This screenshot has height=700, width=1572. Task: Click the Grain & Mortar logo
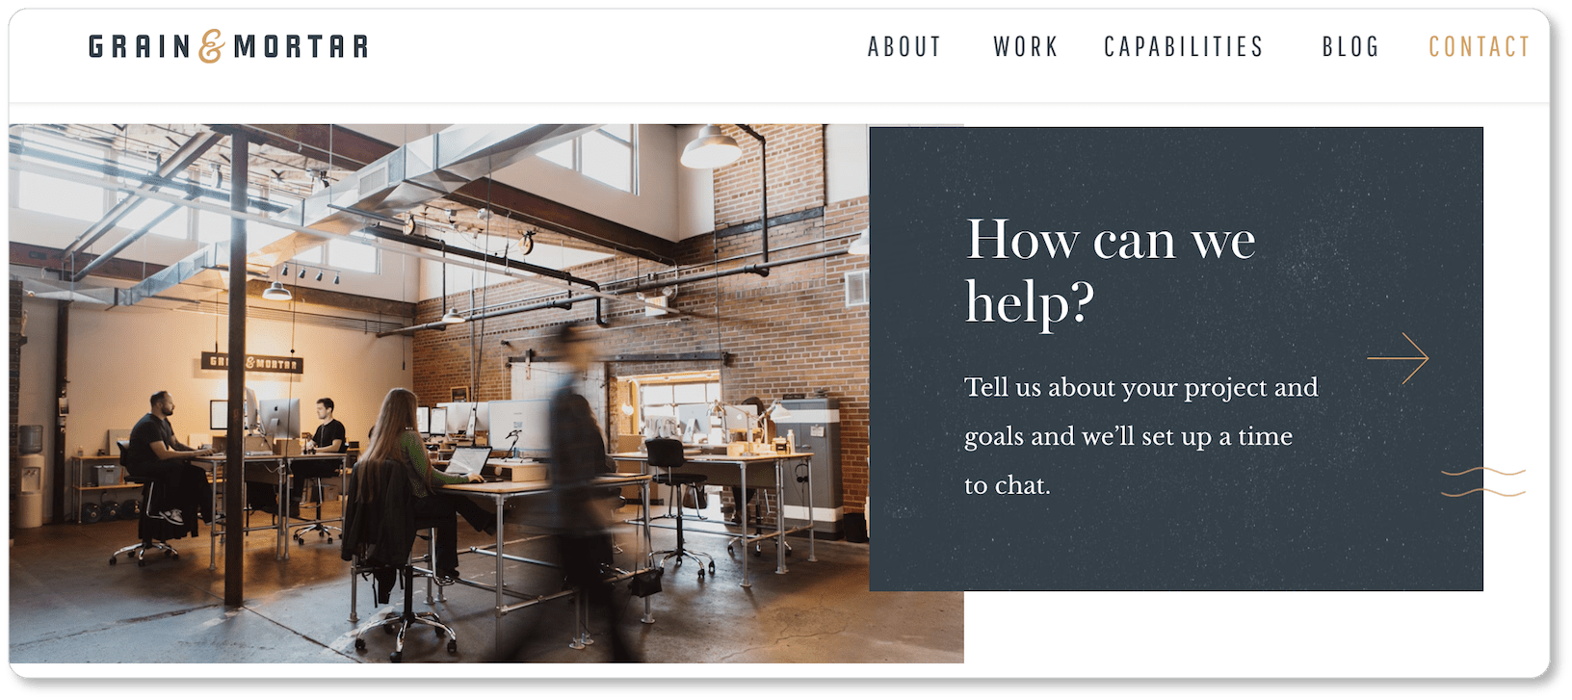pos(228,46)
